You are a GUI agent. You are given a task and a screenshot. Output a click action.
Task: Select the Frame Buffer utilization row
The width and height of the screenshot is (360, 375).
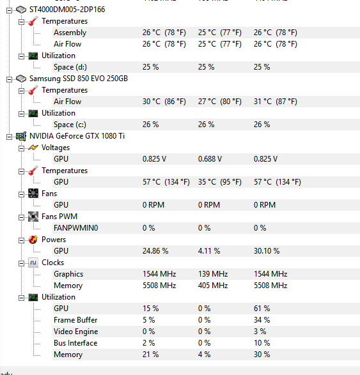(206, 320)
